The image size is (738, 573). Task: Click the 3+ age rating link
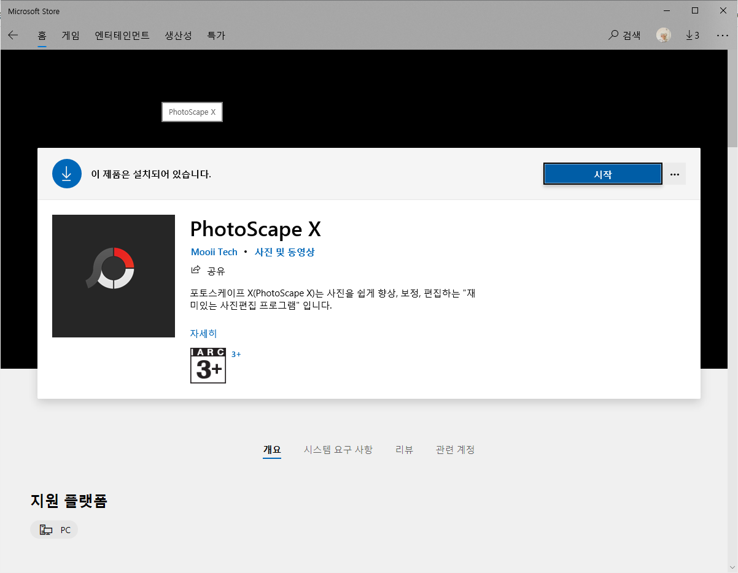[236, 354]
